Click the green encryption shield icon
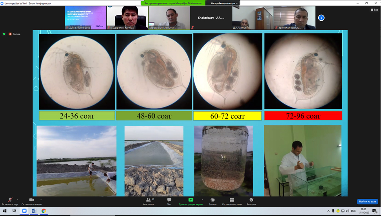This screenshot has height=216, width=381. pos(4,34)
